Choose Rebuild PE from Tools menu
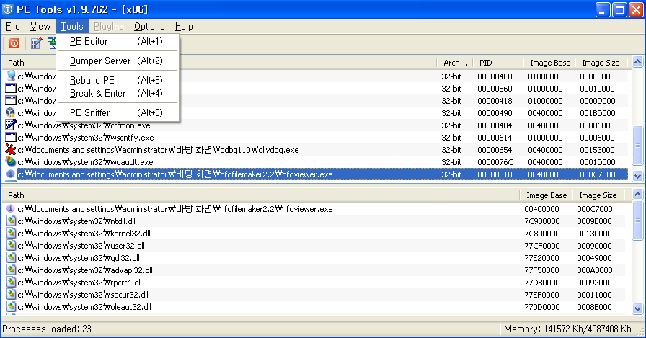The height and width of the screenshot is (338, 646). 118,80
